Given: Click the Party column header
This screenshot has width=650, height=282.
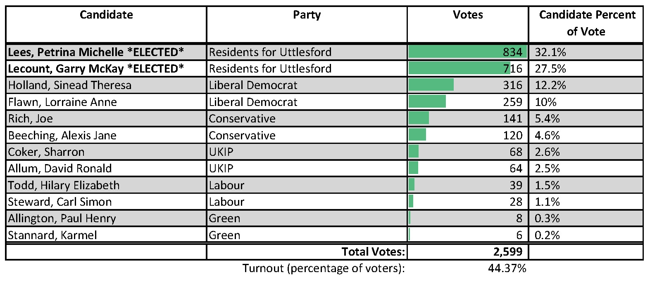Looking at the screenshot, I should click(307, 15).
